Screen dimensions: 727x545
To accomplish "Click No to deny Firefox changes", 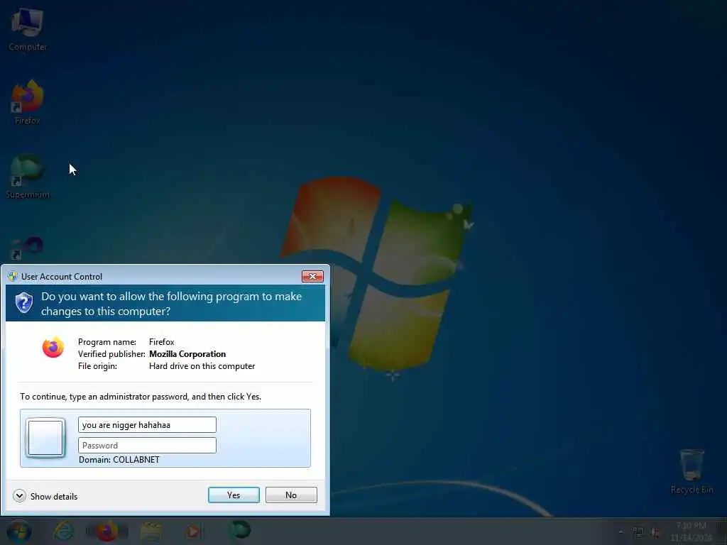I will (291, 495).
